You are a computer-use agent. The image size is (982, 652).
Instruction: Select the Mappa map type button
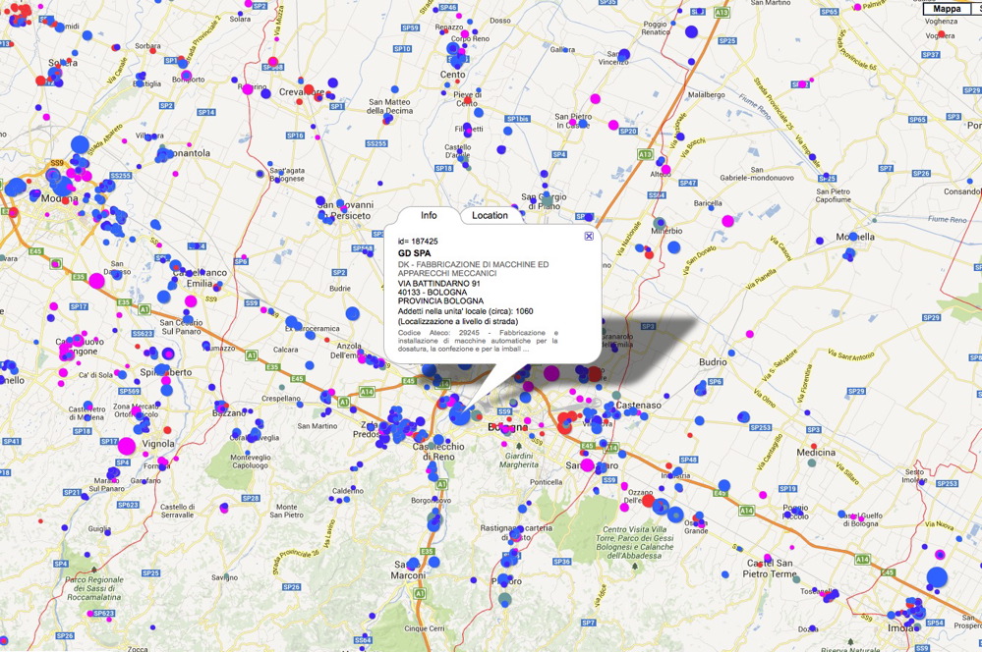click(x=947, y=8)
